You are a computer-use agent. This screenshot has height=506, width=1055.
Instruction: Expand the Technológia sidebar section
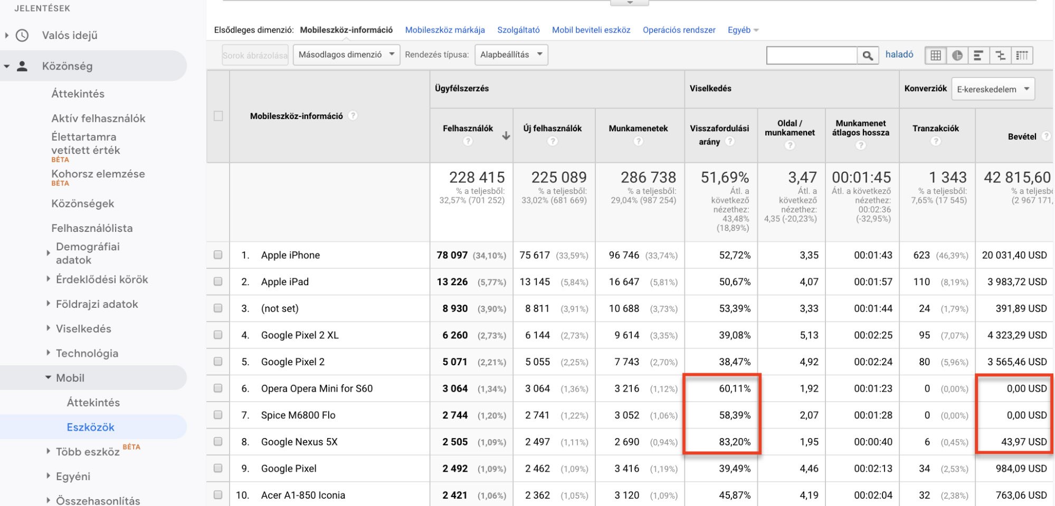(87, 353)
